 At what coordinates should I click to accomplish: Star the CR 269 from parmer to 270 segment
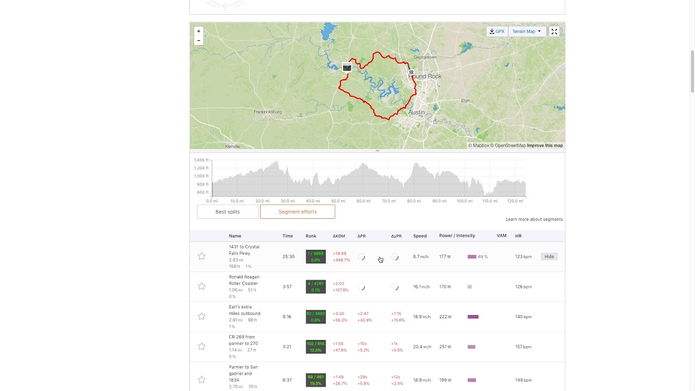[x=201, y=346]
